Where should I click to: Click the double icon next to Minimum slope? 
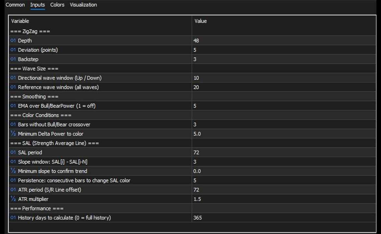click(13, 171)
